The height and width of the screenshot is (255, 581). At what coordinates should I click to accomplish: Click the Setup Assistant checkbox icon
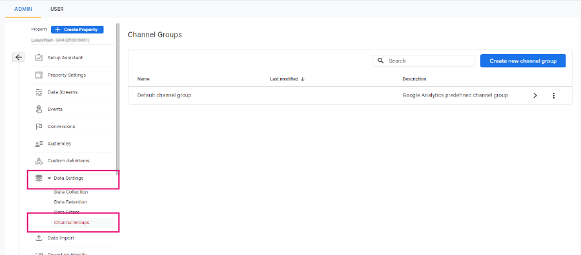coord(39,58)
